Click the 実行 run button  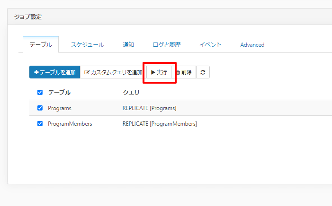(159, 72)
